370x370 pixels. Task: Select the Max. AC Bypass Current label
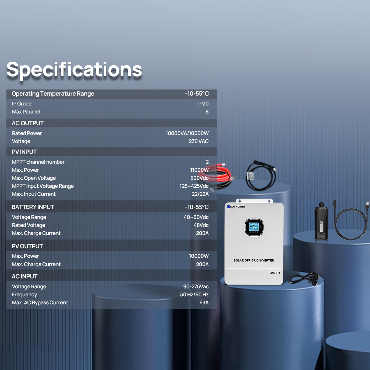click(40, 302)
